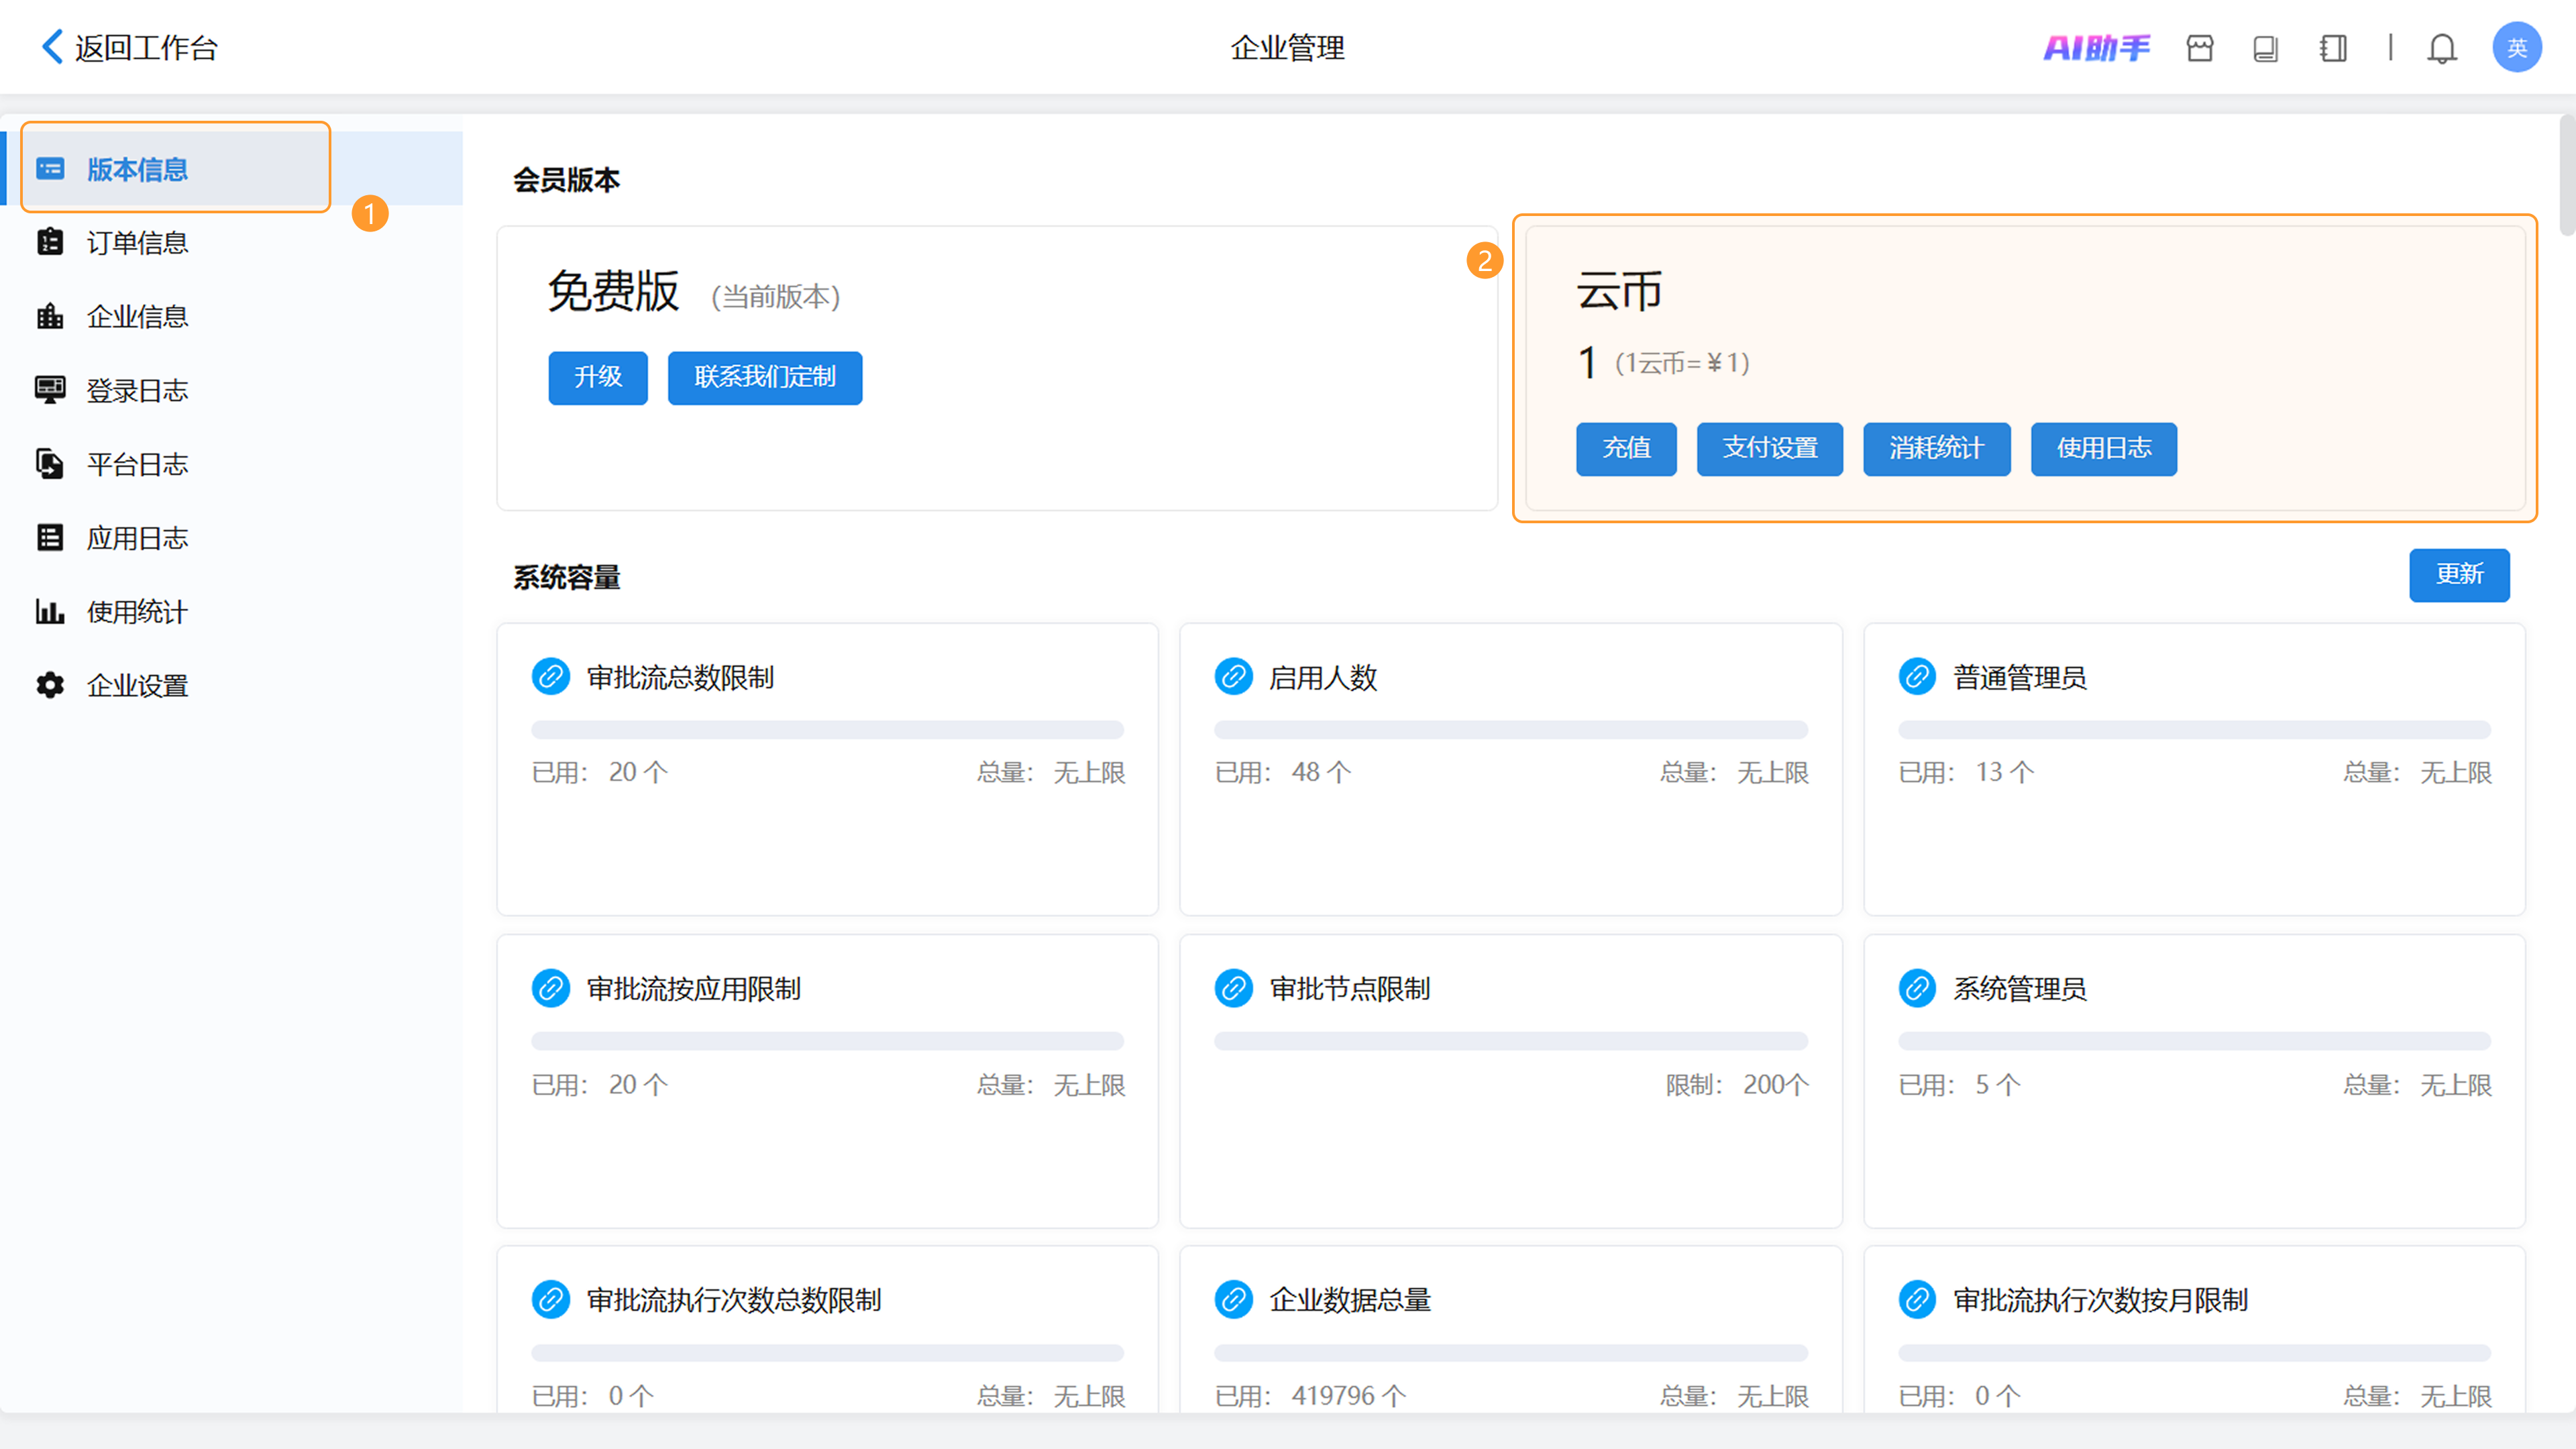Open 登录日志 menu item
This screenshot has width=2576, height=1449.
coord(232,390)
